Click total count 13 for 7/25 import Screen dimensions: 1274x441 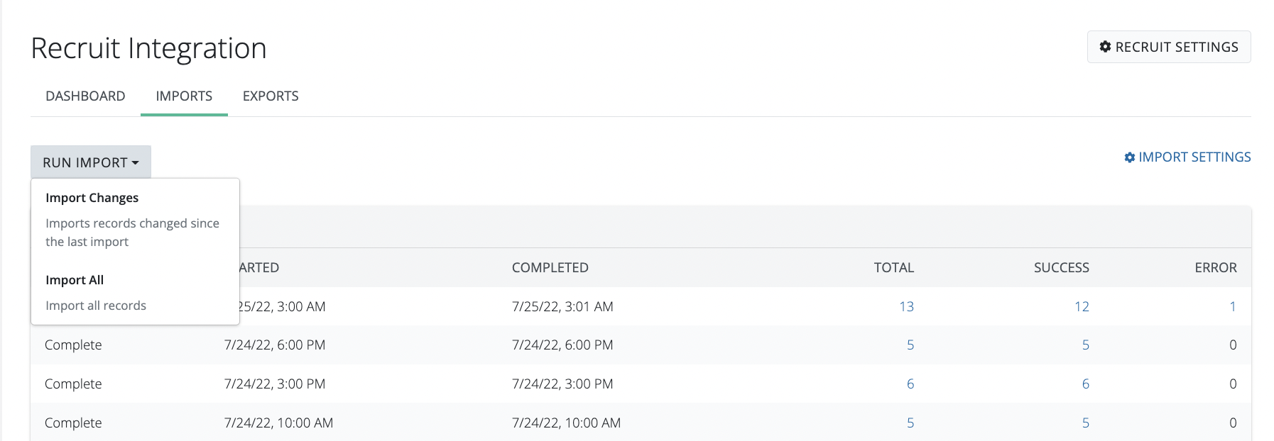click(x=906, y=306)
